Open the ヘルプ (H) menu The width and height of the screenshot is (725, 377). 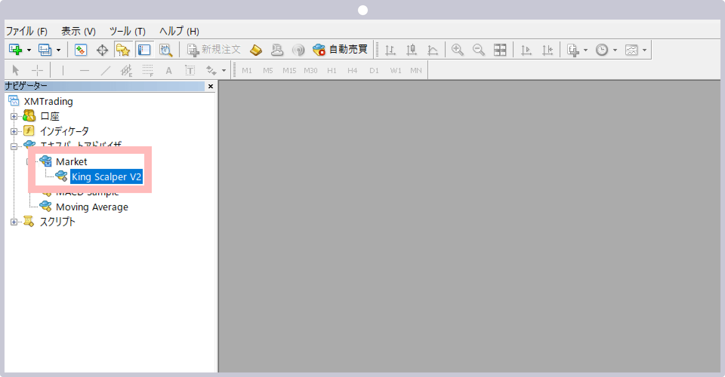[x=179, y=31]
